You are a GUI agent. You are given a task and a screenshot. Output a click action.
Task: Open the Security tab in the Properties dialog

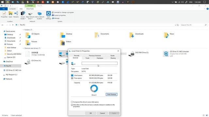coord(77,56)
